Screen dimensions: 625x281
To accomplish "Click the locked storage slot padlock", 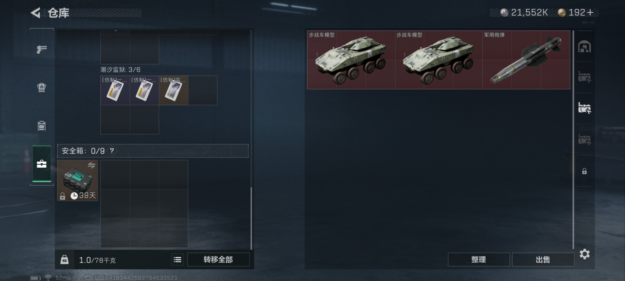I will [x=585, y=171].
